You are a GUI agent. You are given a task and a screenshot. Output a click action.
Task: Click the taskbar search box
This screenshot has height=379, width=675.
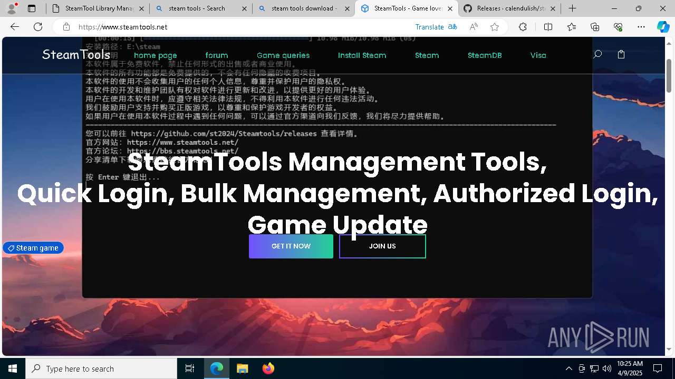tap(101, 368)
